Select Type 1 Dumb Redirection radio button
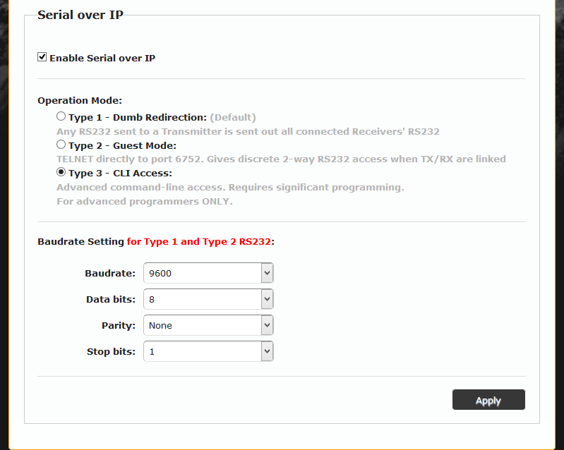This screenshot has width=564, height=450. pos(61,116)
